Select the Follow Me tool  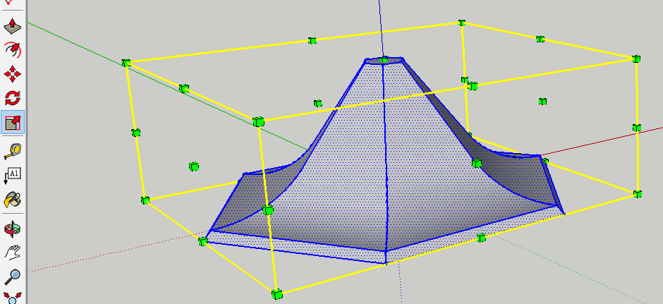(x=13, y=50)
